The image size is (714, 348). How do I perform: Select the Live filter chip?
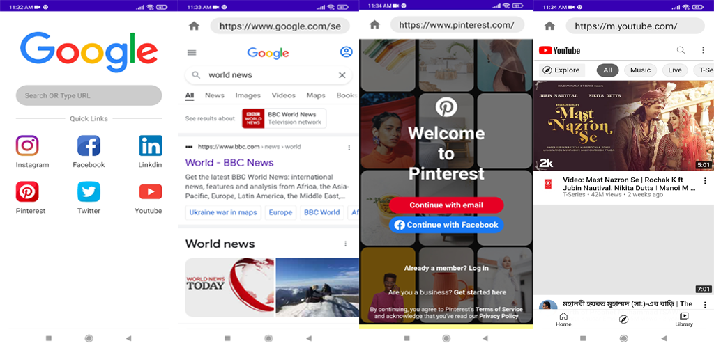675,70
